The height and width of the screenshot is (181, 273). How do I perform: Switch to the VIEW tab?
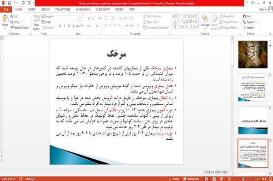click(x=132, y=10)
